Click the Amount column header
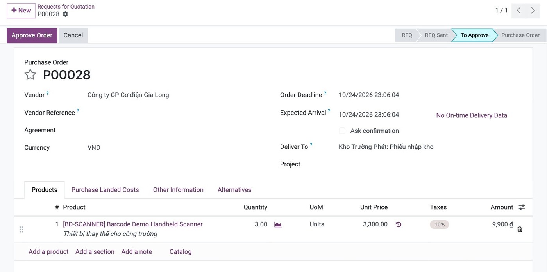 [x=502, y=207]
